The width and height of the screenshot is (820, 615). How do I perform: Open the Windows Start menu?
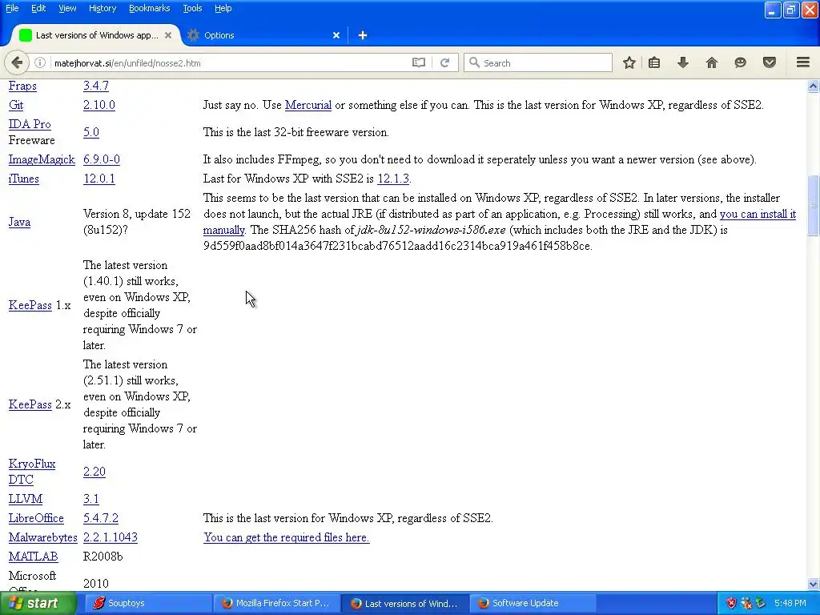[38, 603]
